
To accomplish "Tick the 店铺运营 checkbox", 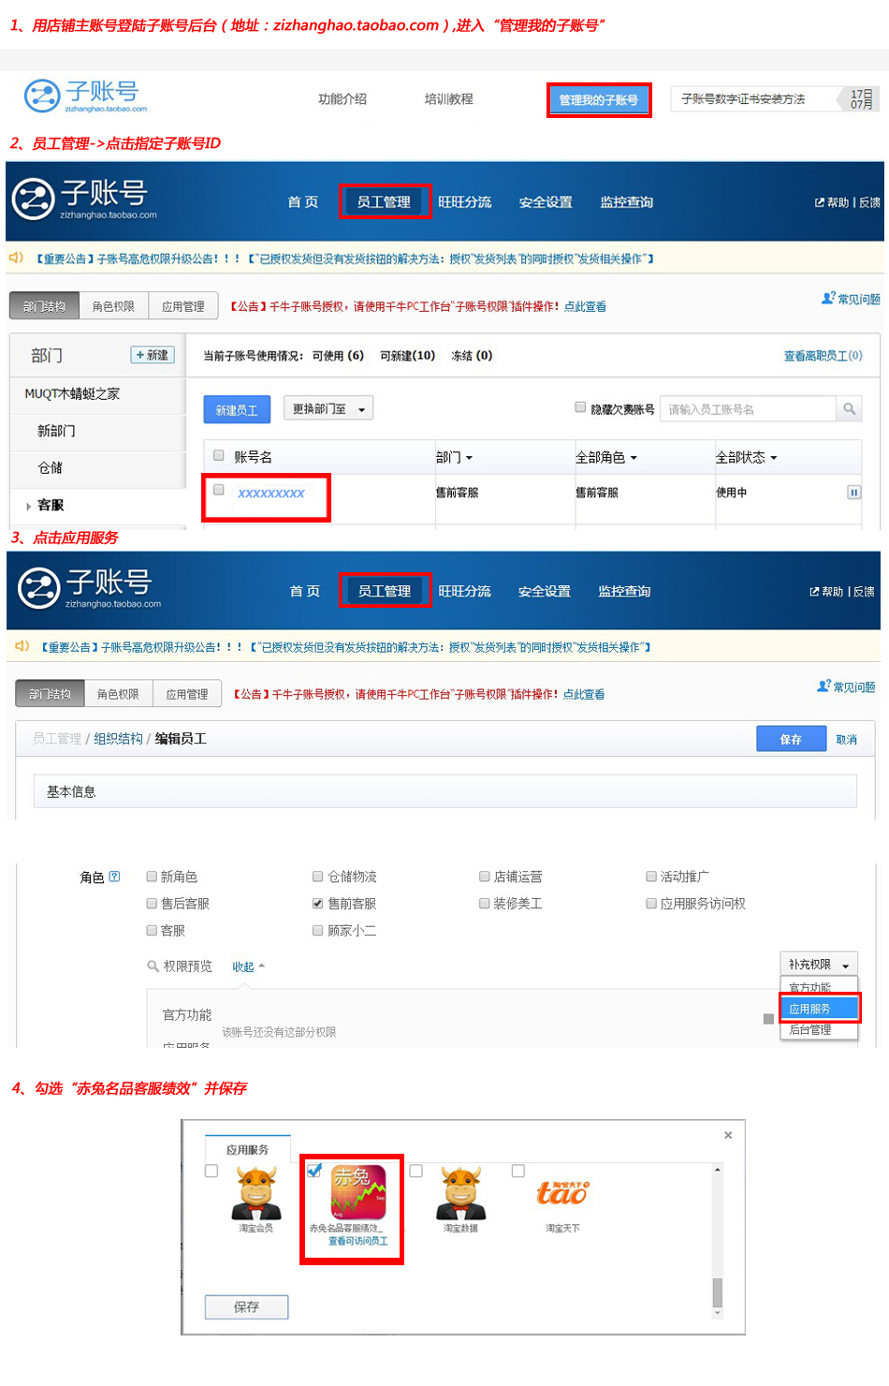I will pyautogui.click(x=485, y=877).
